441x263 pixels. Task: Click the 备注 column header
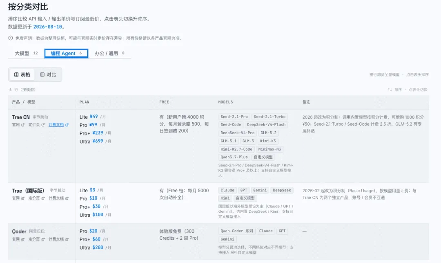click(306, 102)
